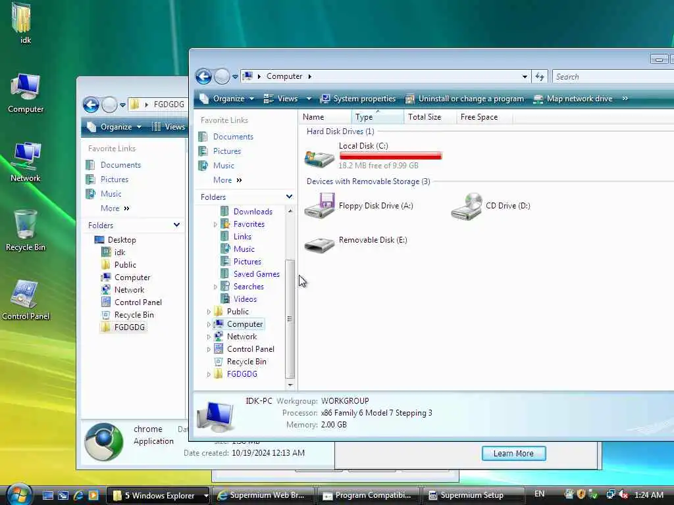This screenshot has width=674, height=505.
Task: Expand the Public folder tree node
Action: coord(209,312)
